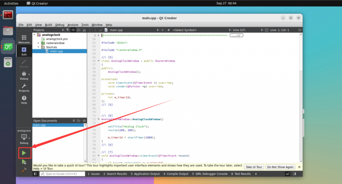Screen dimensions: 342x184
Task: Open the Open Documents view selector dropdown
Action: click(54, 121)
